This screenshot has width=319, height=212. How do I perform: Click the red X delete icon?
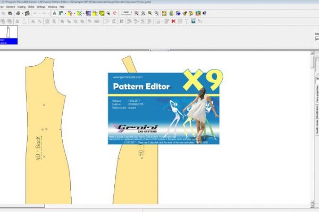pyautogui.click(x=174, y=21)
